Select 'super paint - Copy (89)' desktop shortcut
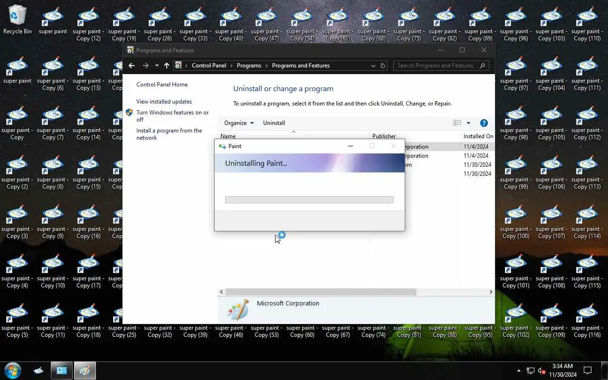This screenshot has height=380, width=608. pyautogui.click(x=480, y=24)
